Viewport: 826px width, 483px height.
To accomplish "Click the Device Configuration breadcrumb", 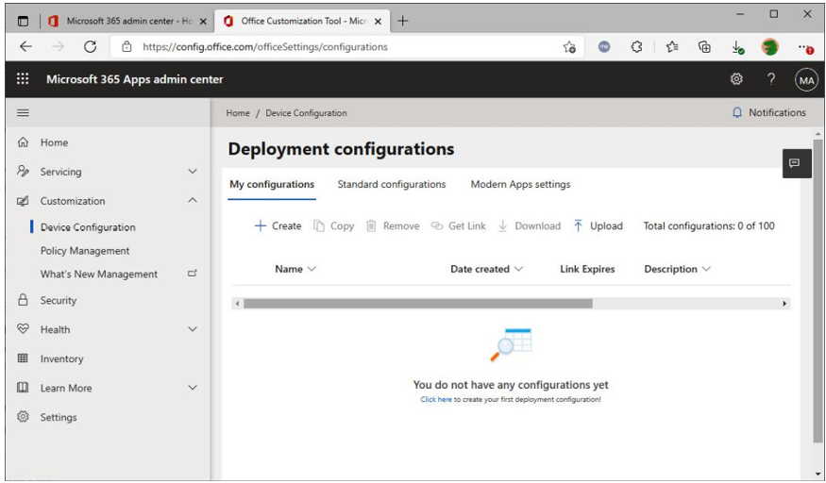I will [x=306, y=113].
